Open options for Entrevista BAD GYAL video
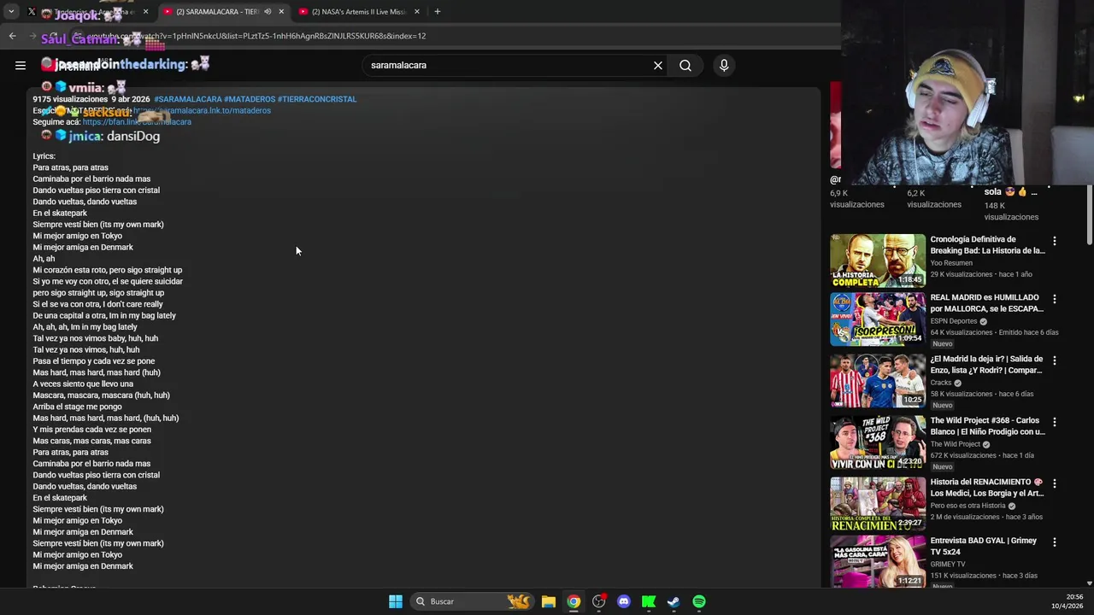Viewport: 1094px width, 615px height. pyautogui.click(x=1054, y=542)
